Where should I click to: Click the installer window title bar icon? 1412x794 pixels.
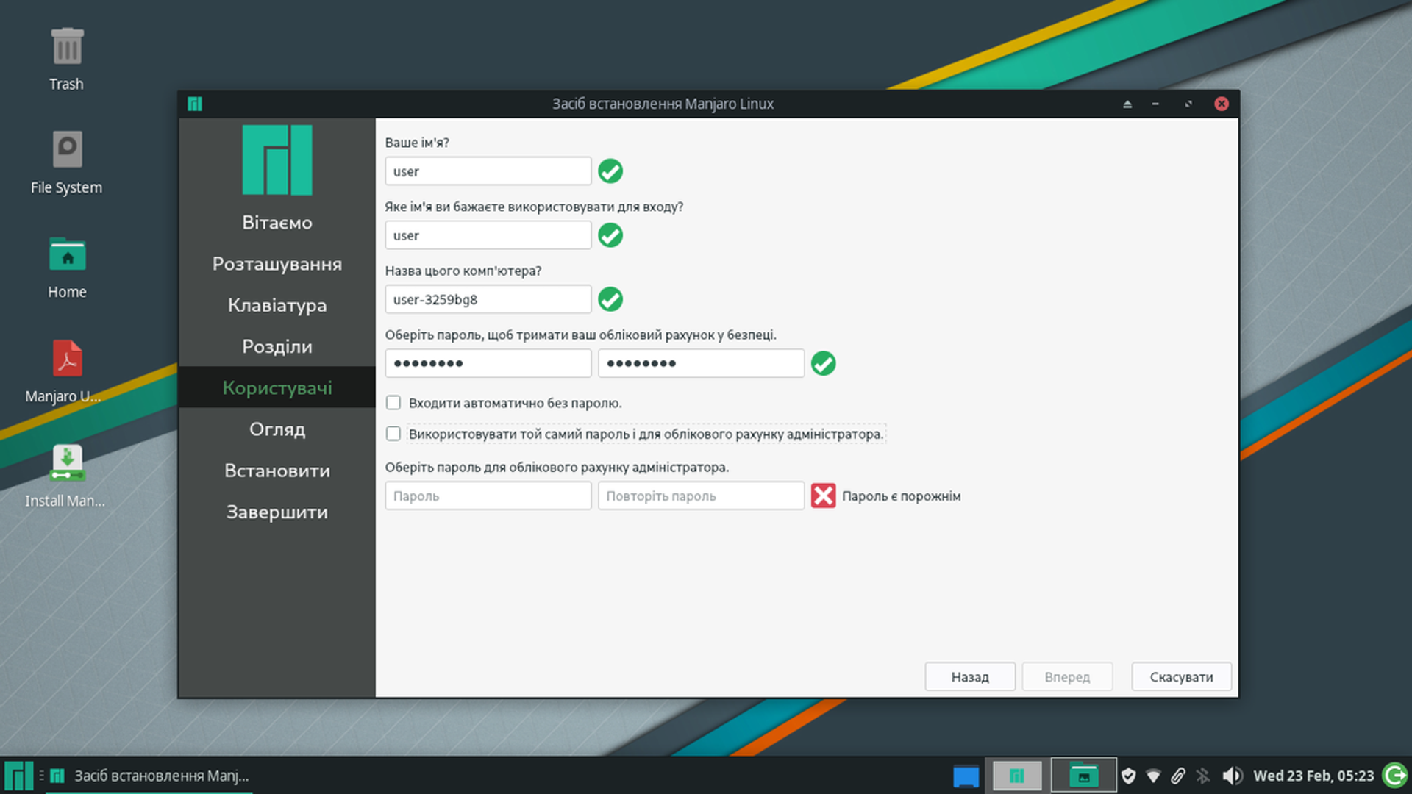(x=195, y=104)
